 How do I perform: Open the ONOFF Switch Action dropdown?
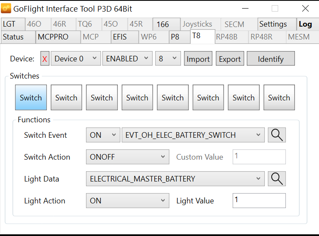(x=128, y=157)
